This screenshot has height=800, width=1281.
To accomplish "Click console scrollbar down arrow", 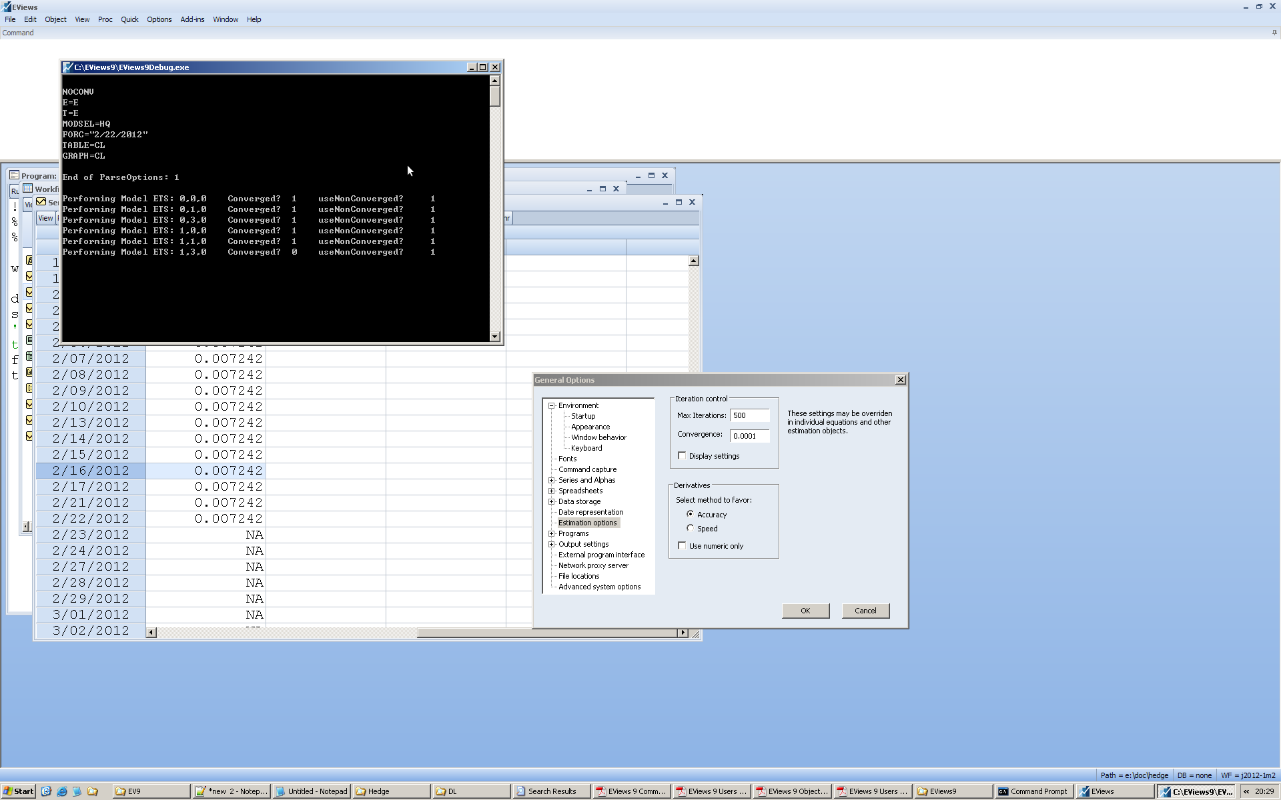I will pos(494,337).
